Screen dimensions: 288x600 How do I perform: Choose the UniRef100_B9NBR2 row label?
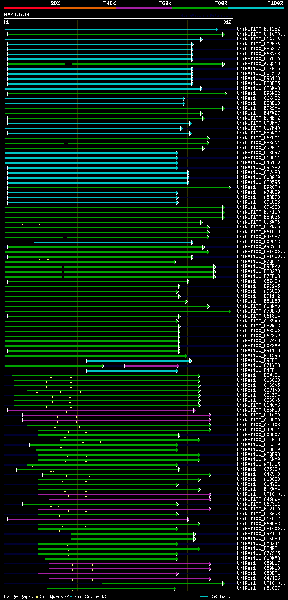coord(259,118)
